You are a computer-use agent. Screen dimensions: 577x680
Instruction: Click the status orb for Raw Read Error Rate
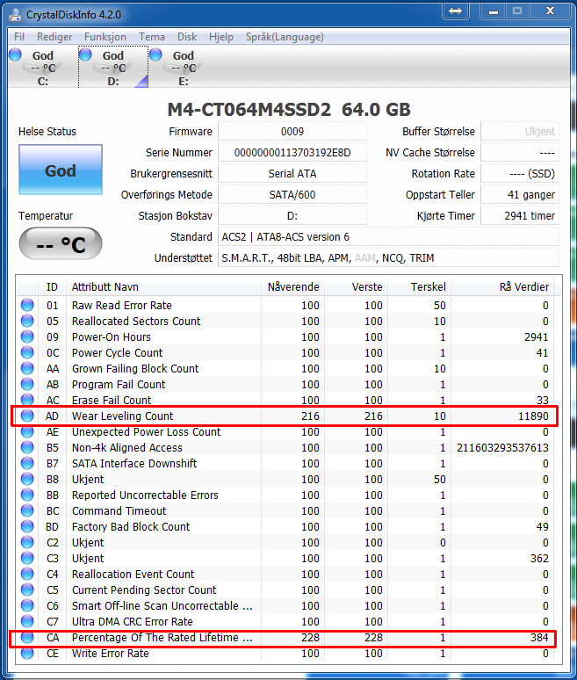[x=27, y=305]
